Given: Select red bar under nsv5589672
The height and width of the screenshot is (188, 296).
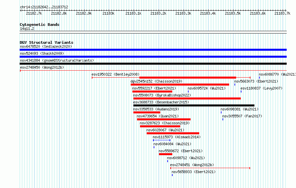Looking at the screenshot, I should 166,154.
